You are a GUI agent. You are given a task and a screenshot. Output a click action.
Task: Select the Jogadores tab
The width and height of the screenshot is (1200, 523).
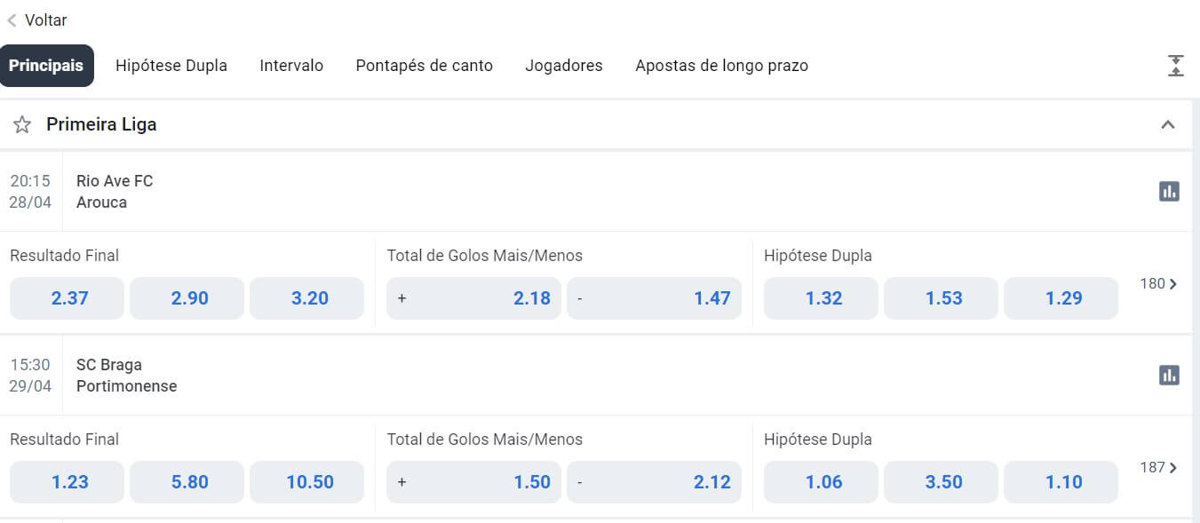click(564, 66)
